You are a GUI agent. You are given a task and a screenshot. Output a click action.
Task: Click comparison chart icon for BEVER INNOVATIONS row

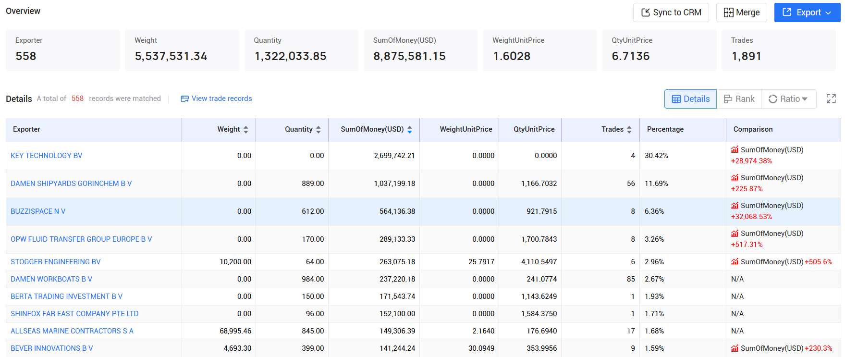click(x=735, y=348)
